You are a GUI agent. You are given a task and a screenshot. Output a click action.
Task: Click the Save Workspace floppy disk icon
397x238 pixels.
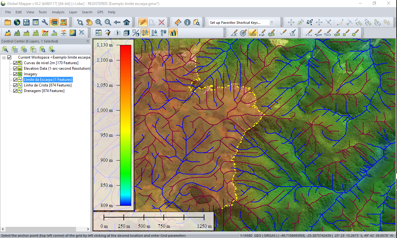pos(26,22)
